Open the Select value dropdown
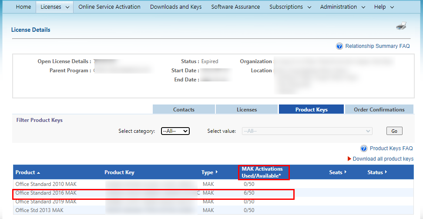Screen dimensions: 423x219 [x=307, y=131]
